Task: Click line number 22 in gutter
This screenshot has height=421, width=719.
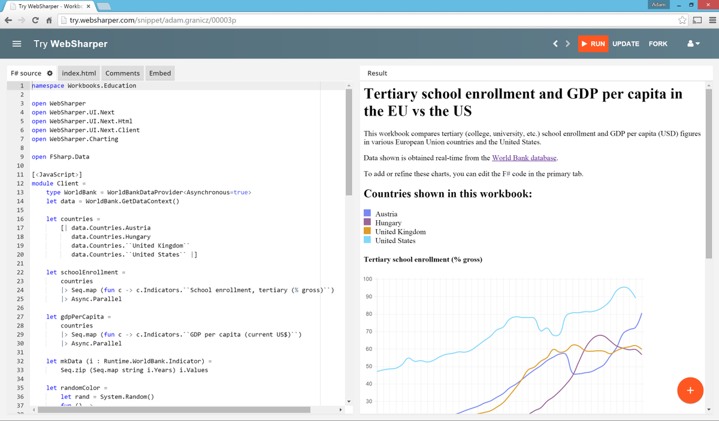Action: pos(20,272)
